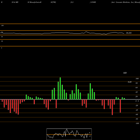Click the GNMX ticker text in header
140x140 pixels.
click(x=93, y=2)
